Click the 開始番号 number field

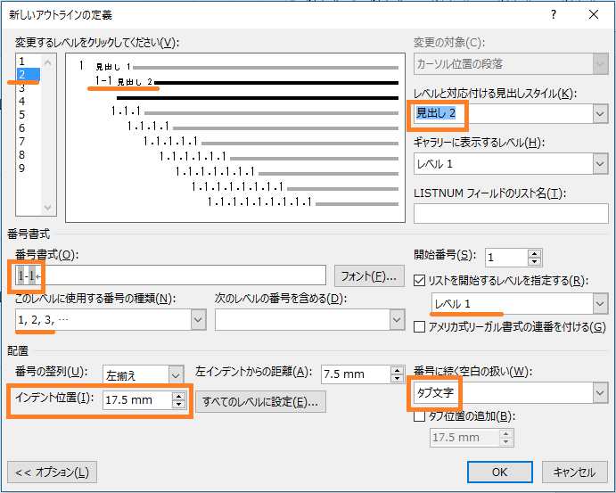[x=506, y=258]
